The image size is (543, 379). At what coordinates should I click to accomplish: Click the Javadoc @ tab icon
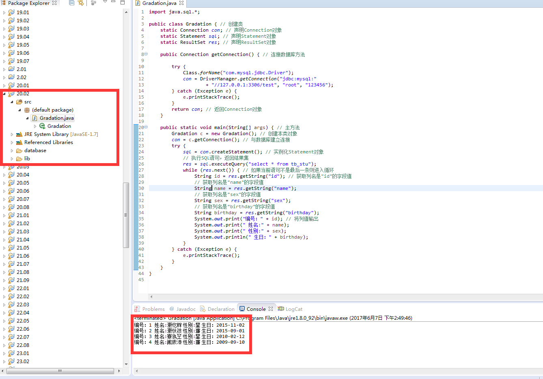pos(172,309)
